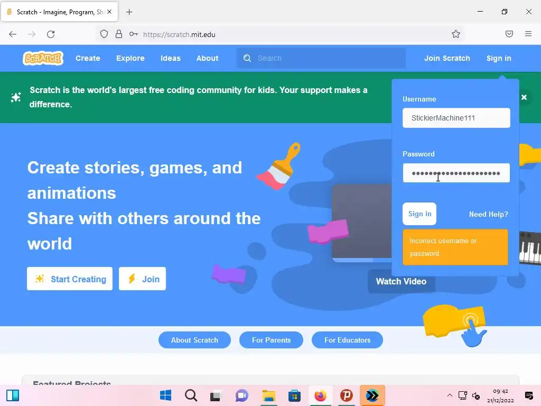Go back with browser back arrow

(13, 34)
